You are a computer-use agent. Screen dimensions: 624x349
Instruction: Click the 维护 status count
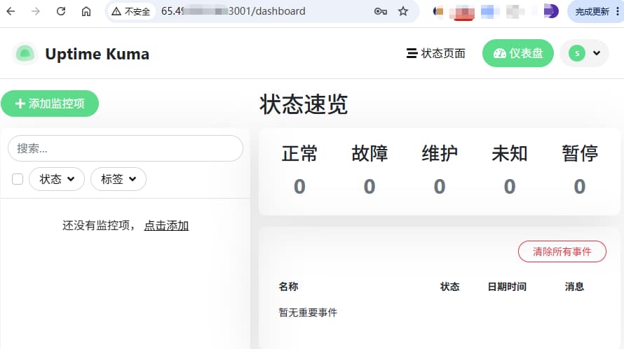(x=440, y=187)
